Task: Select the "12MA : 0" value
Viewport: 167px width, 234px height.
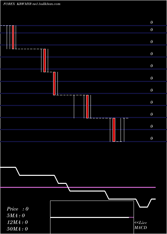Action: 17,222
